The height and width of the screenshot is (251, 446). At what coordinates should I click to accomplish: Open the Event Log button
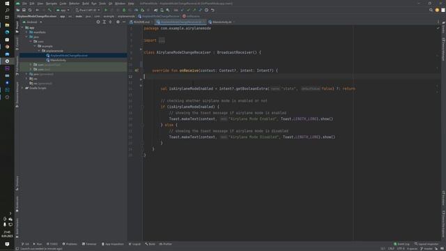tap(401, 244)
